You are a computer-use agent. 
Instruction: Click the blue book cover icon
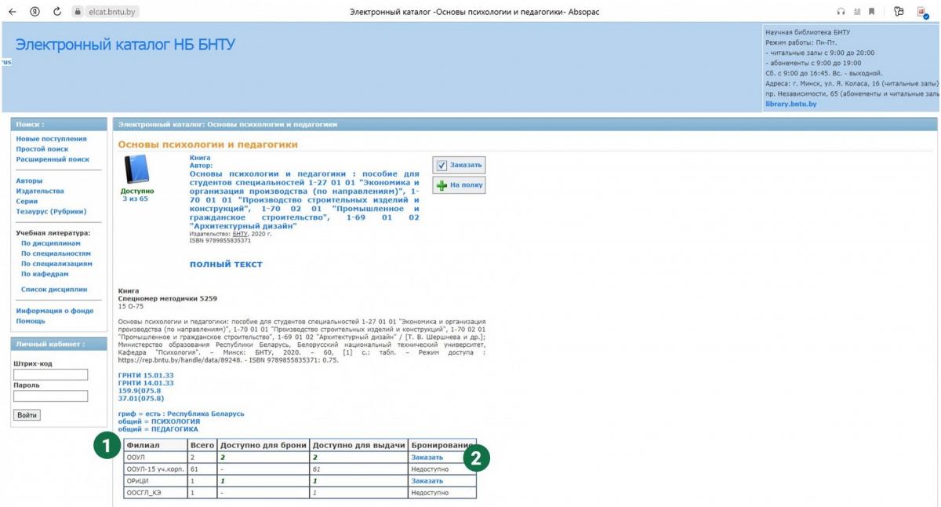pyautogui.click(x=137, y=170)
